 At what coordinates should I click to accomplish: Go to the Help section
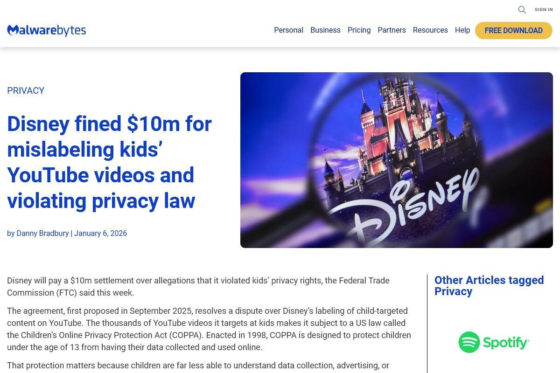coord(462,30)
